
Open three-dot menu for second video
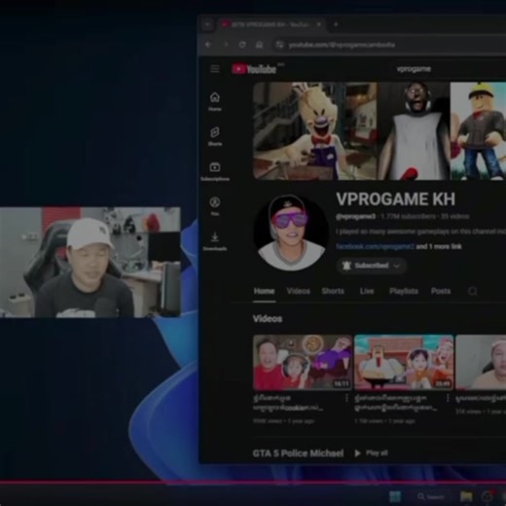coord(448,398)
